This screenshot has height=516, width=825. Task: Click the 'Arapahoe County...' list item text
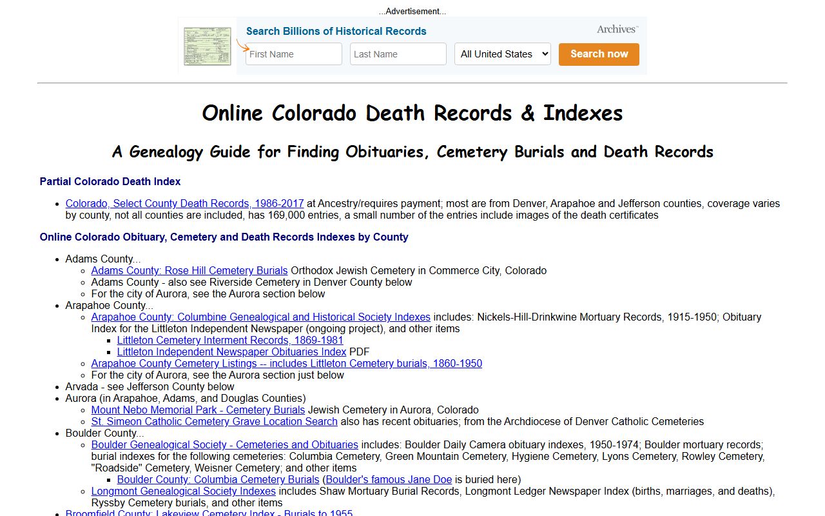110,305
